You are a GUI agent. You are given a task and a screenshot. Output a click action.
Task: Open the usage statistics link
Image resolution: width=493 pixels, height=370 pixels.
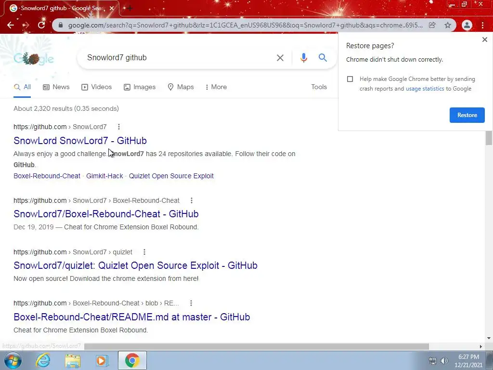(x=425, y=89)
